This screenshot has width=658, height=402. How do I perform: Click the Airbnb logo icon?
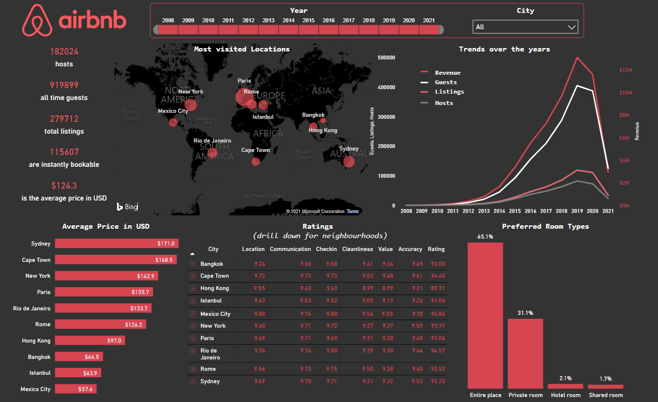[37, 20]
